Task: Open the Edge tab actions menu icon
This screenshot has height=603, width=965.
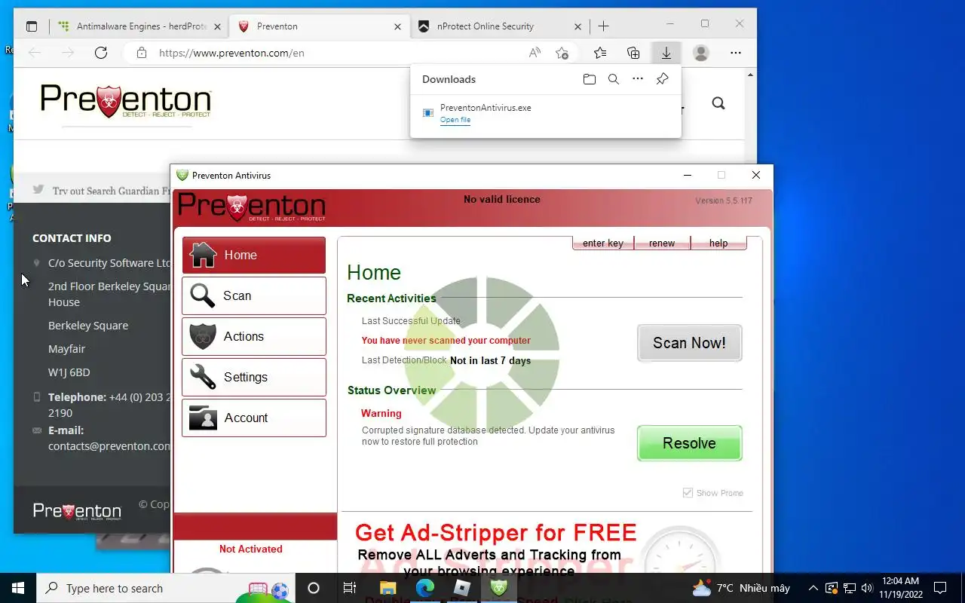Action: (x=32, y=26)
